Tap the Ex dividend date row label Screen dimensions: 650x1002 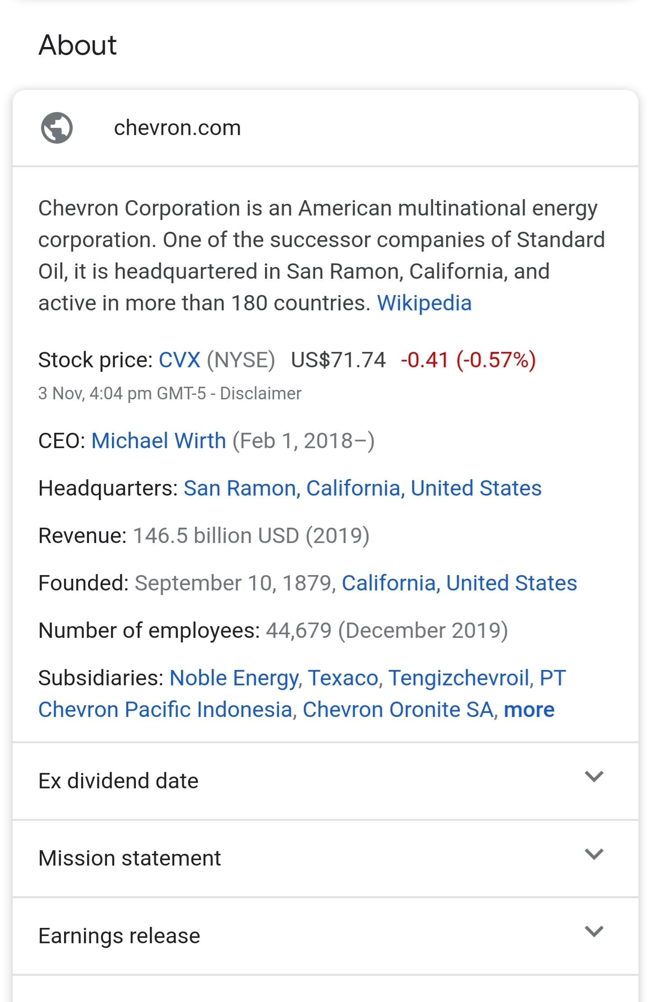(118, 781)
